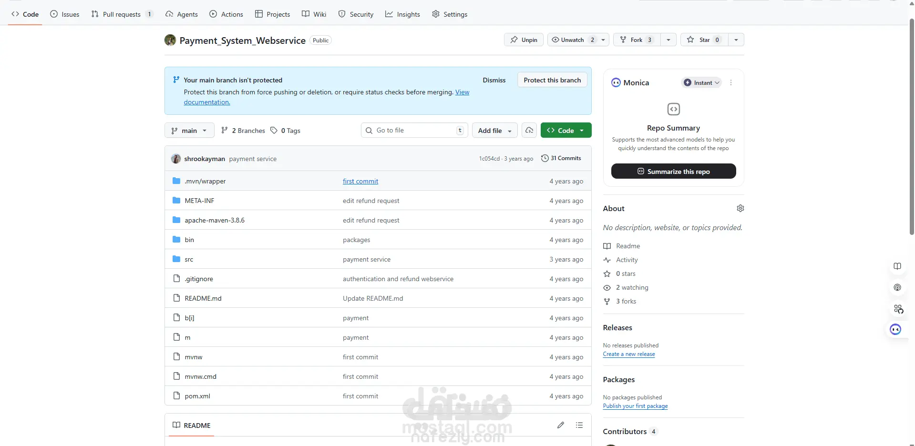Open the .mvn/wrapper folder

[205, 181]
